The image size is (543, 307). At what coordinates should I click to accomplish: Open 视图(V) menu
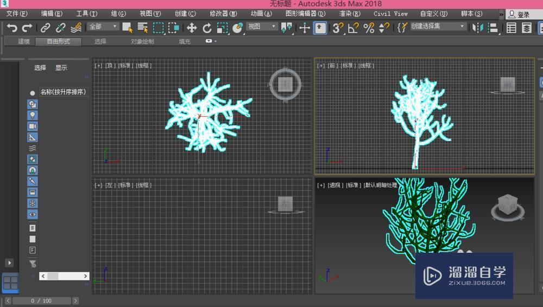coord(150,14)
